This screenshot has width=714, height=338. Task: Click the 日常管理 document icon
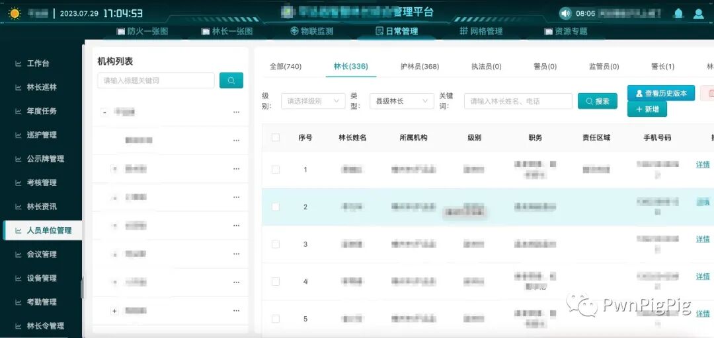379,31
